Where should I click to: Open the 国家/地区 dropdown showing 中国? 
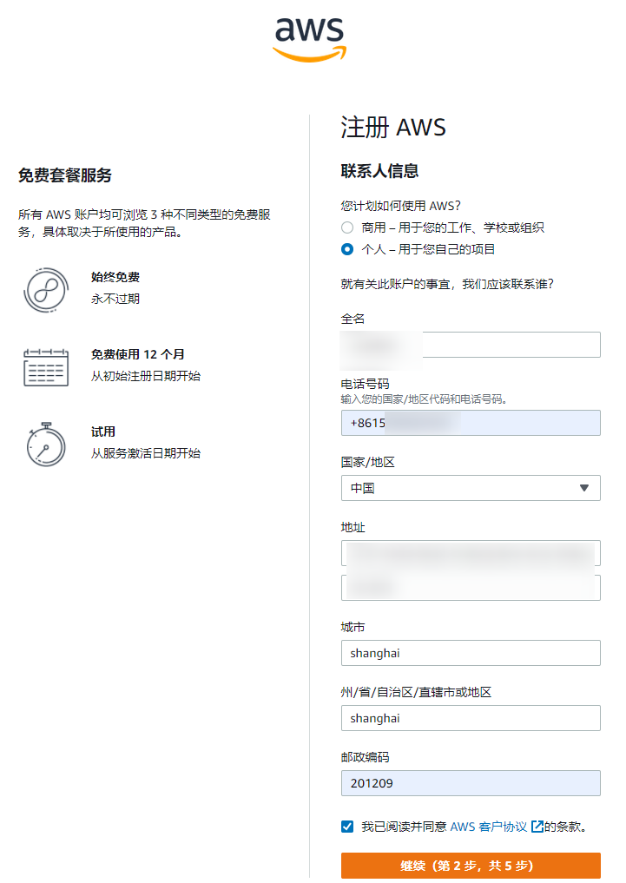coord(471,488)
